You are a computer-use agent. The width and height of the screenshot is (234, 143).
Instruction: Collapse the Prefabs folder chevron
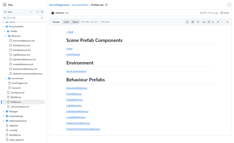click(x=5, y=31)
